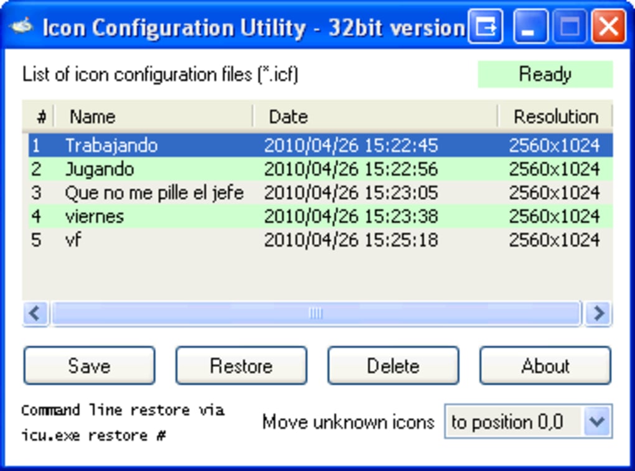Screen dimensions: 635x471
Task: Click the left horizontal scrollbar arrow
Action: point(35,314)
